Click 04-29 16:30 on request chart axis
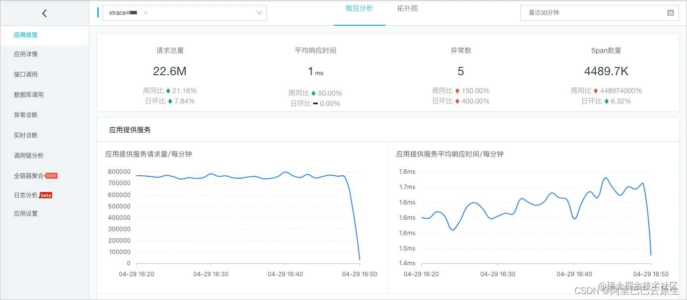This screenshot has width=687, height=300. (211, 274)
